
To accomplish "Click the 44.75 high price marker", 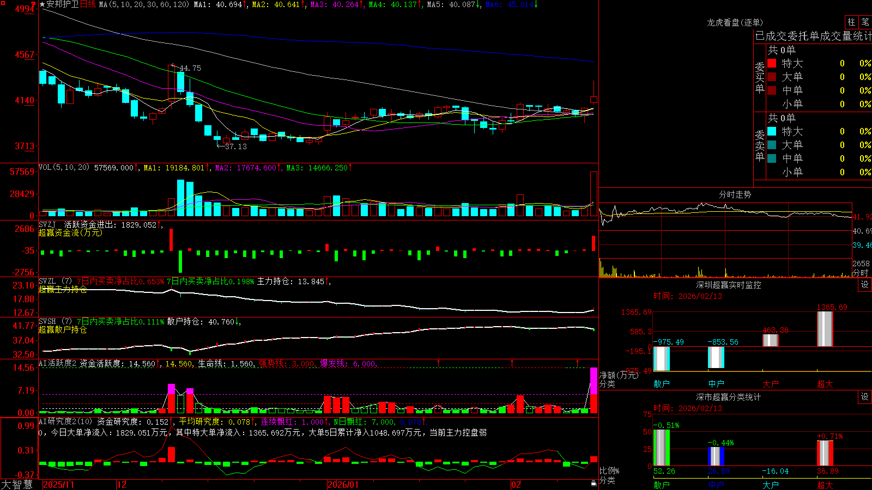I will [190, 69].
